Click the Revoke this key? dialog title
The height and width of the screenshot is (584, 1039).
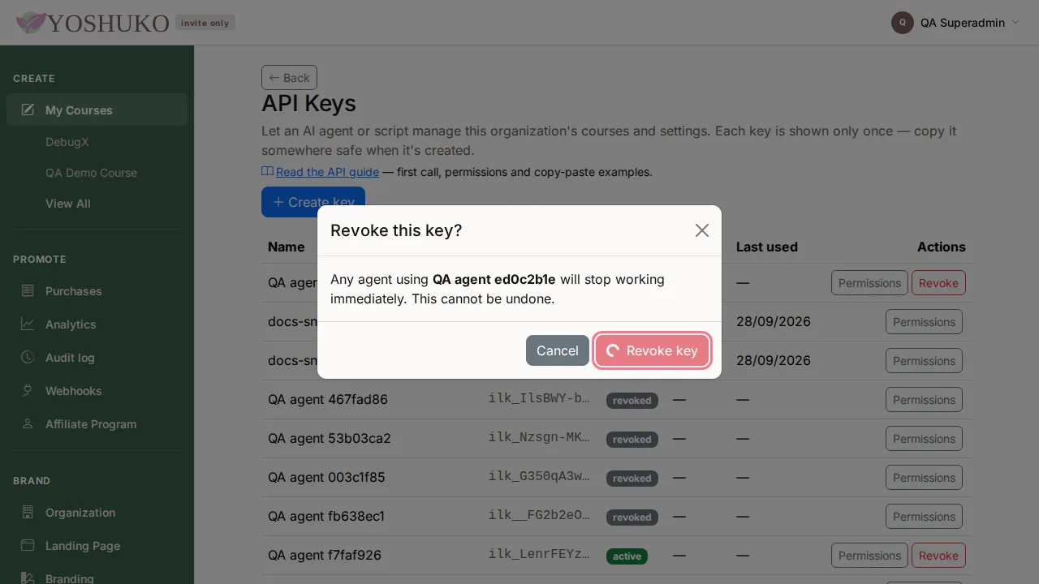[x=396, y=230]
